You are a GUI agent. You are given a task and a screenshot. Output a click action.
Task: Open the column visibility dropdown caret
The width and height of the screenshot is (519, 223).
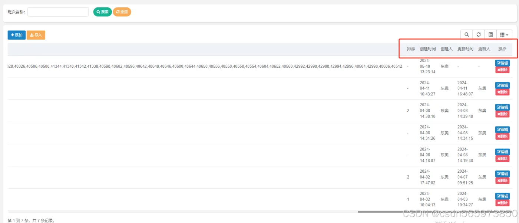click(x=507, y=34)
